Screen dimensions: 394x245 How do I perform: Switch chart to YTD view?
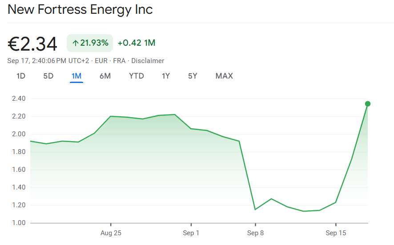pos(137,76)
